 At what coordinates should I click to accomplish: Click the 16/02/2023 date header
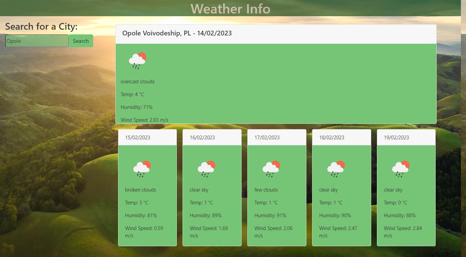point(212,137)
